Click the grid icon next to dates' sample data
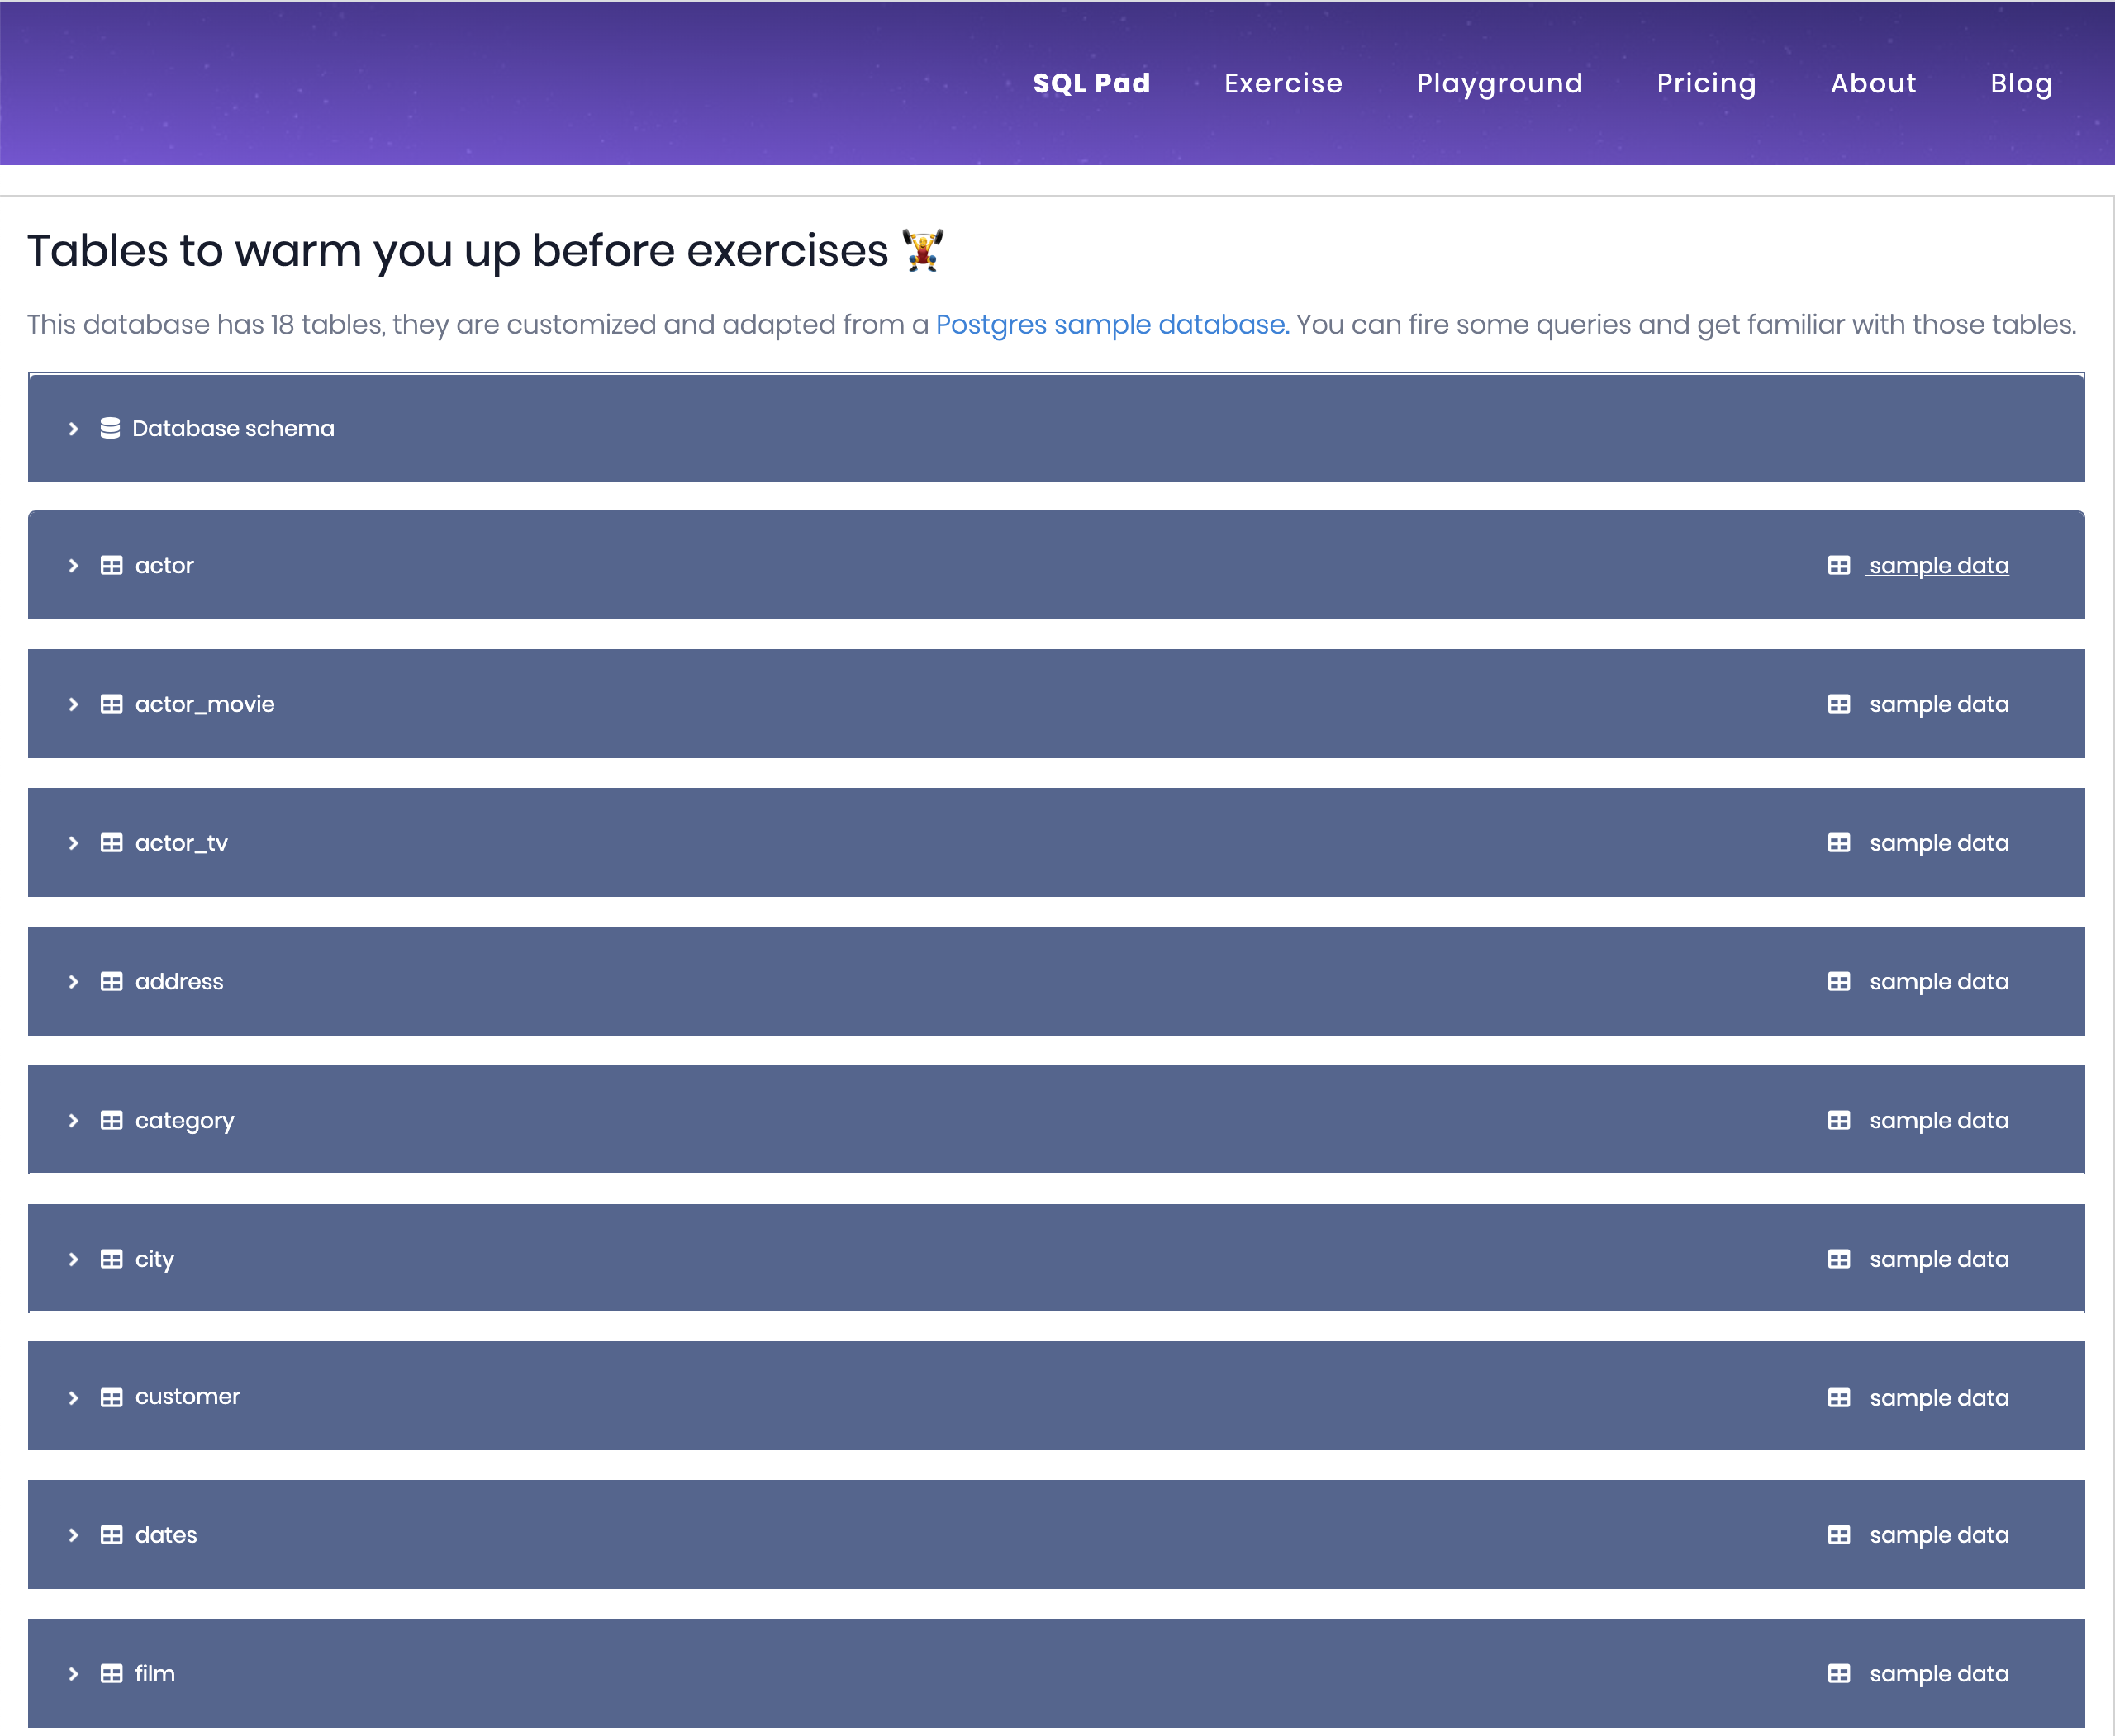2115x1736 pixels. 1841,1535
